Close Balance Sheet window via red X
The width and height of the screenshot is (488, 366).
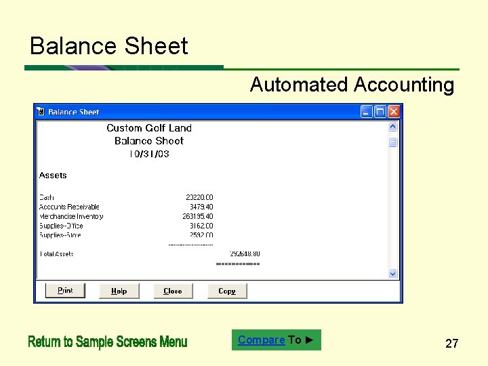(394, 111)
